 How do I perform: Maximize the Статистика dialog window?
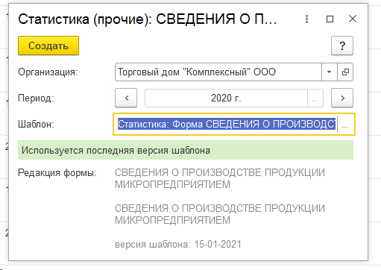330,19
